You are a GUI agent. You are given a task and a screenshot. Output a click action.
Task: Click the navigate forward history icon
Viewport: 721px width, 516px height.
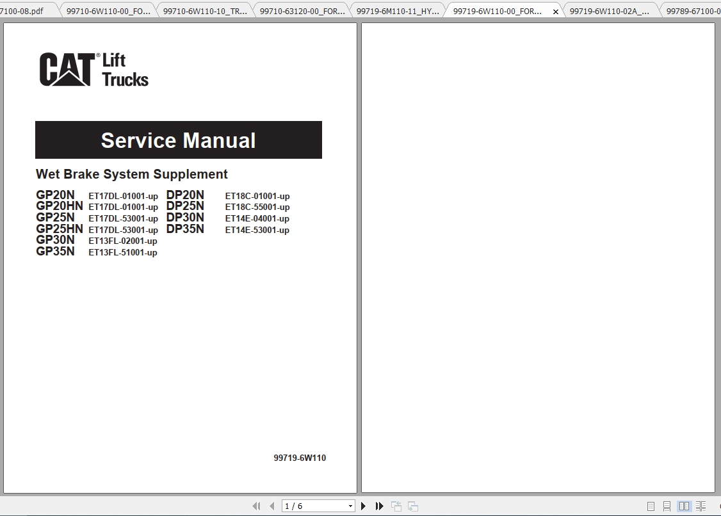pos(413,506)
